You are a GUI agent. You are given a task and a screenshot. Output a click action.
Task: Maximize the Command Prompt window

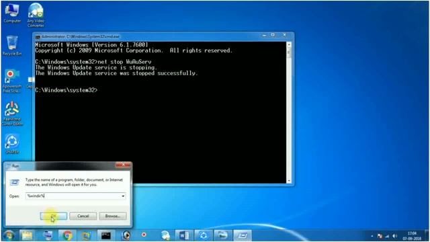coord(273,35)
